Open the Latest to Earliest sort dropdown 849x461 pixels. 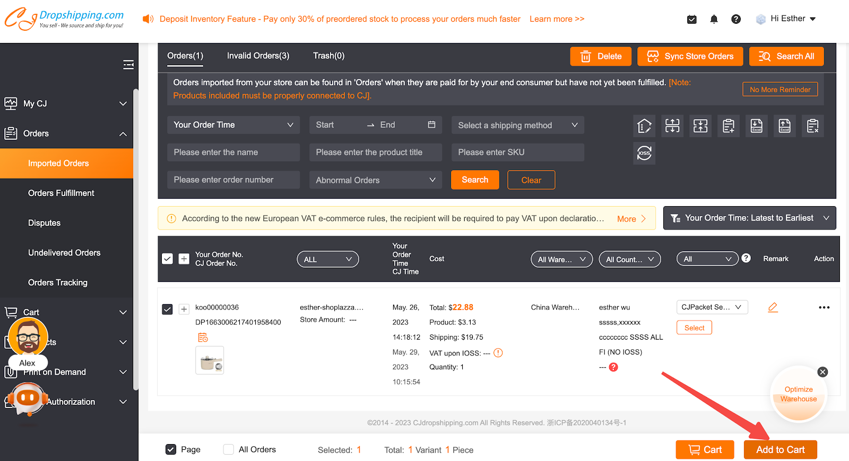(x=750, y=218)
